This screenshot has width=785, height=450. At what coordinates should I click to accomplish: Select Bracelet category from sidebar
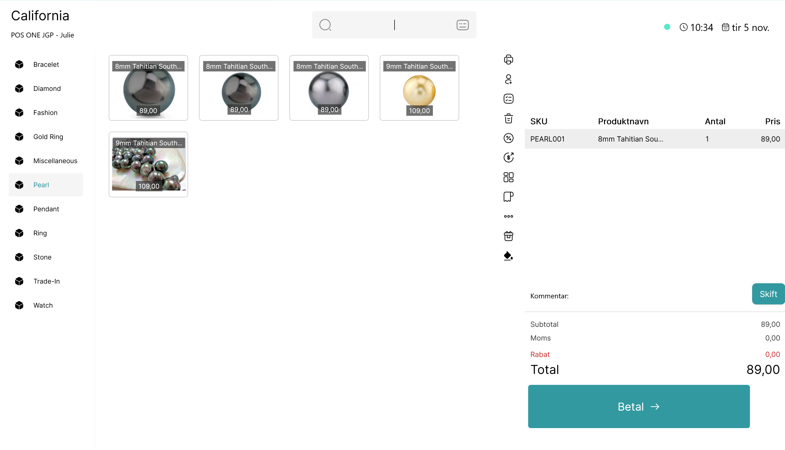click(46, 64)
